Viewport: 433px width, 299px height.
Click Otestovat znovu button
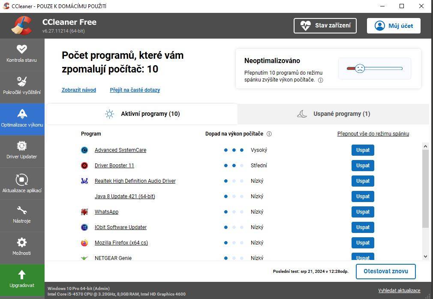pyautogui.click(x=385, y=272)
